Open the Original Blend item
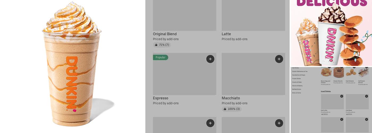The width and height of the screenshot is (372, 133). pos(165,34)
